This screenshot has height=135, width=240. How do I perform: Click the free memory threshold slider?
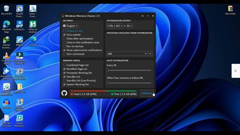coord(129,83)
